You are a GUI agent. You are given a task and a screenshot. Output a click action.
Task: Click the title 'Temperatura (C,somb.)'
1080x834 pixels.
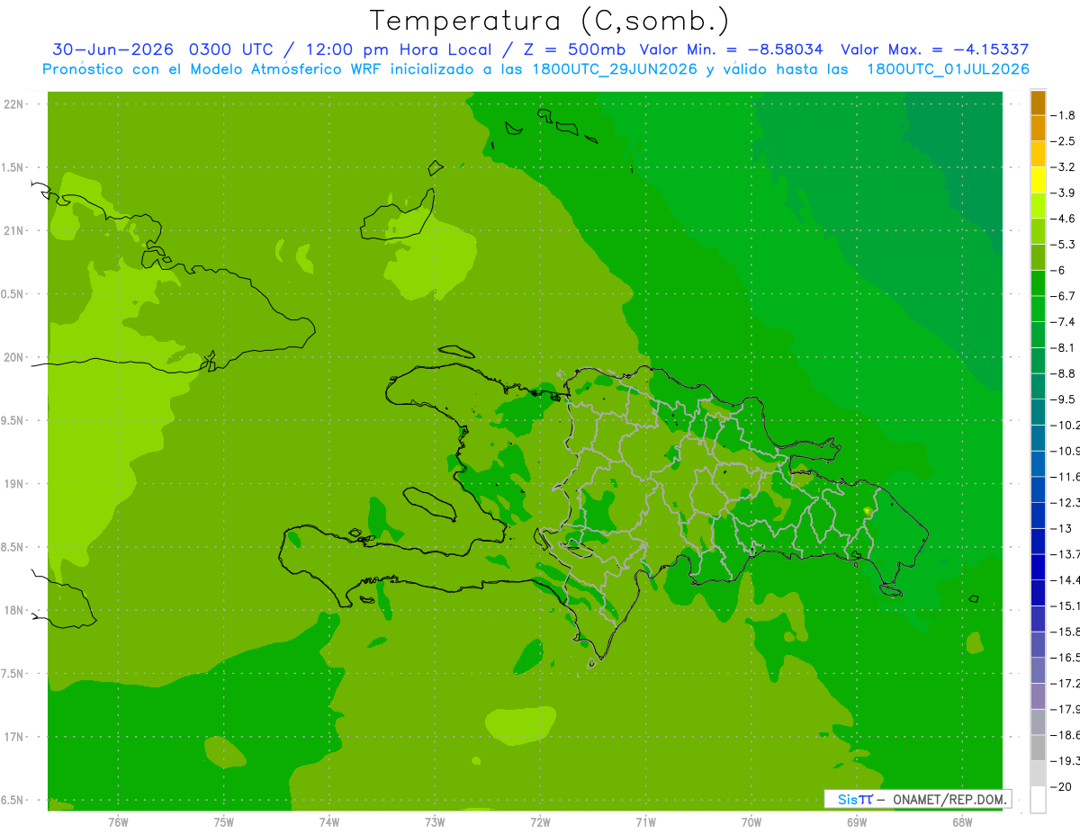[549, 21]
